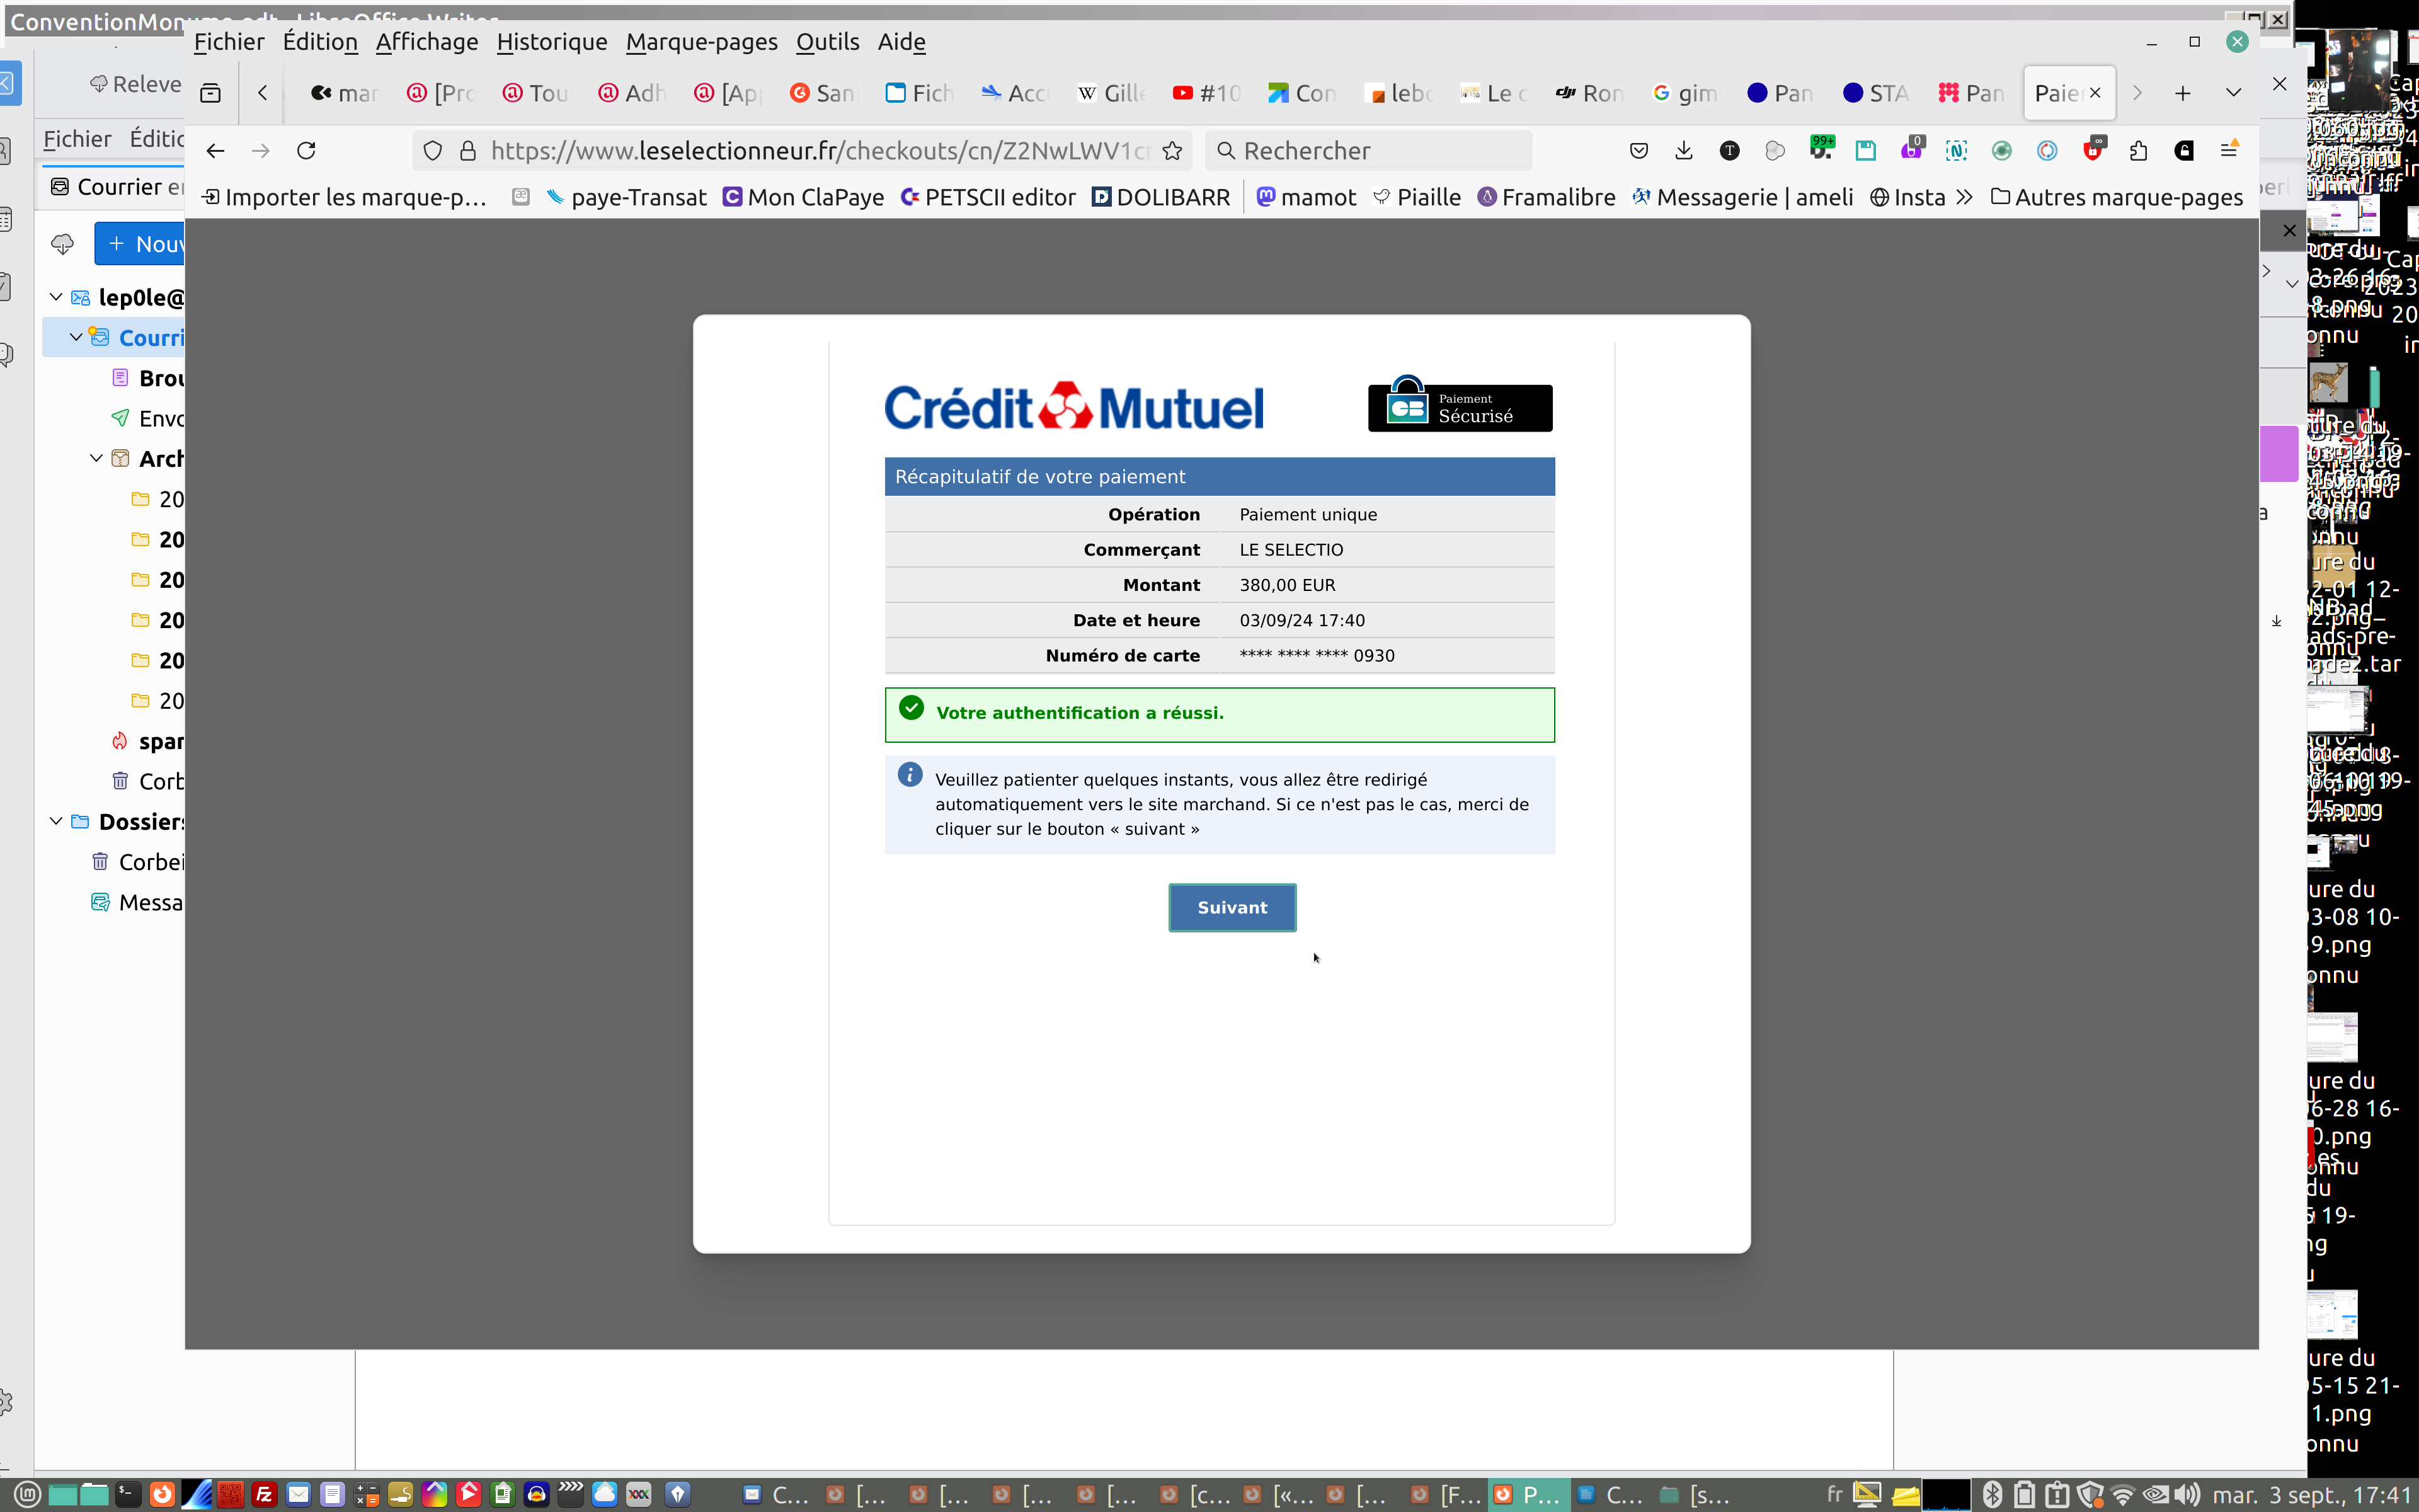2419x1512 pixels.
Task: Bookmark this page with star icon
Action: tap(1172, 151)
